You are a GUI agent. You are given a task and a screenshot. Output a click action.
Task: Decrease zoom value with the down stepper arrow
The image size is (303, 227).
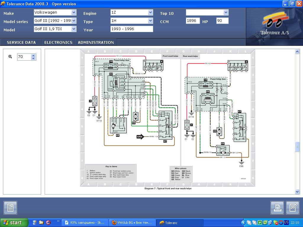[33, 58]
